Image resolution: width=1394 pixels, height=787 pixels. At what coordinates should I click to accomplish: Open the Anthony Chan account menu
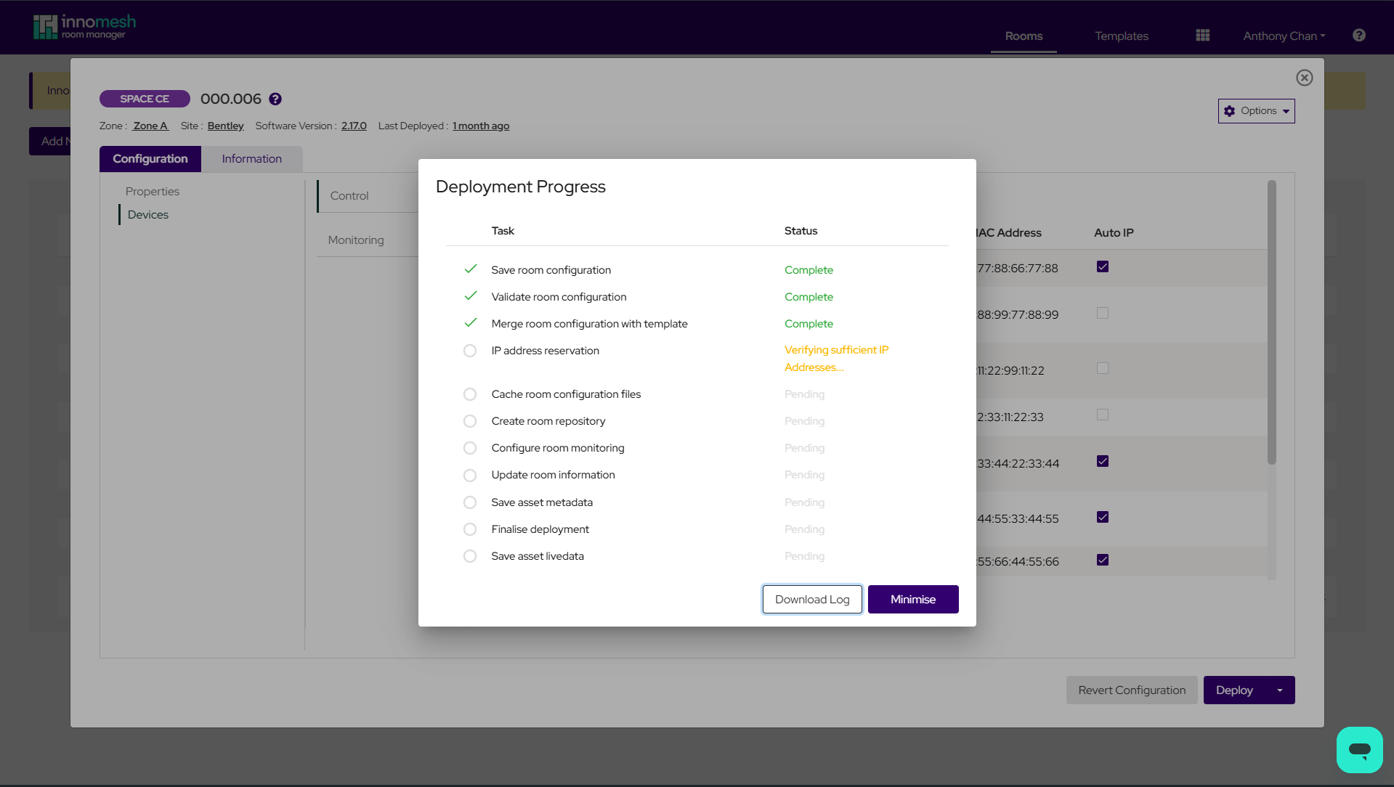(x=1283, y=35)
